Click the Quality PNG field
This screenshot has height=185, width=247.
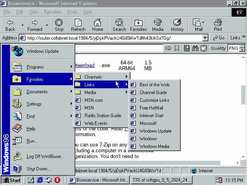233,48
